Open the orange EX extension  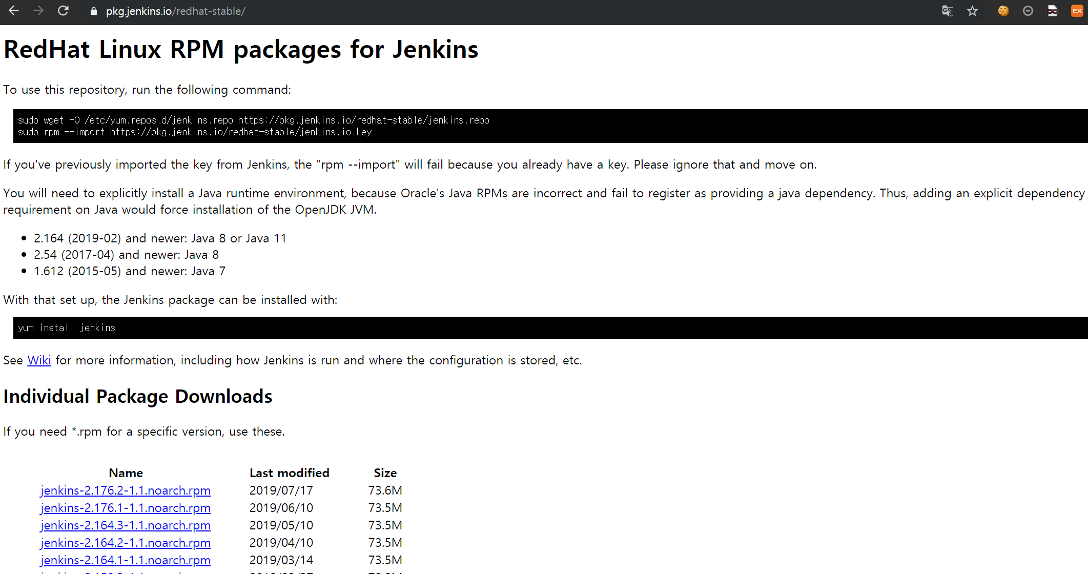[1077, 11]
